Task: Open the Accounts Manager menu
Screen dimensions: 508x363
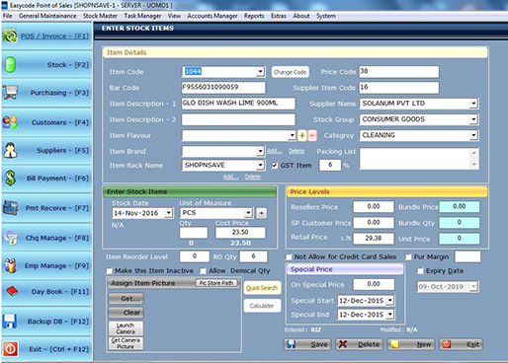Action: tap(212, 16)
